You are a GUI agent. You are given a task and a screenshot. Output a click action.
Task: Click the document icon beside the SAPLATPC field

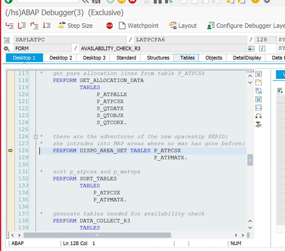[7, 40]
